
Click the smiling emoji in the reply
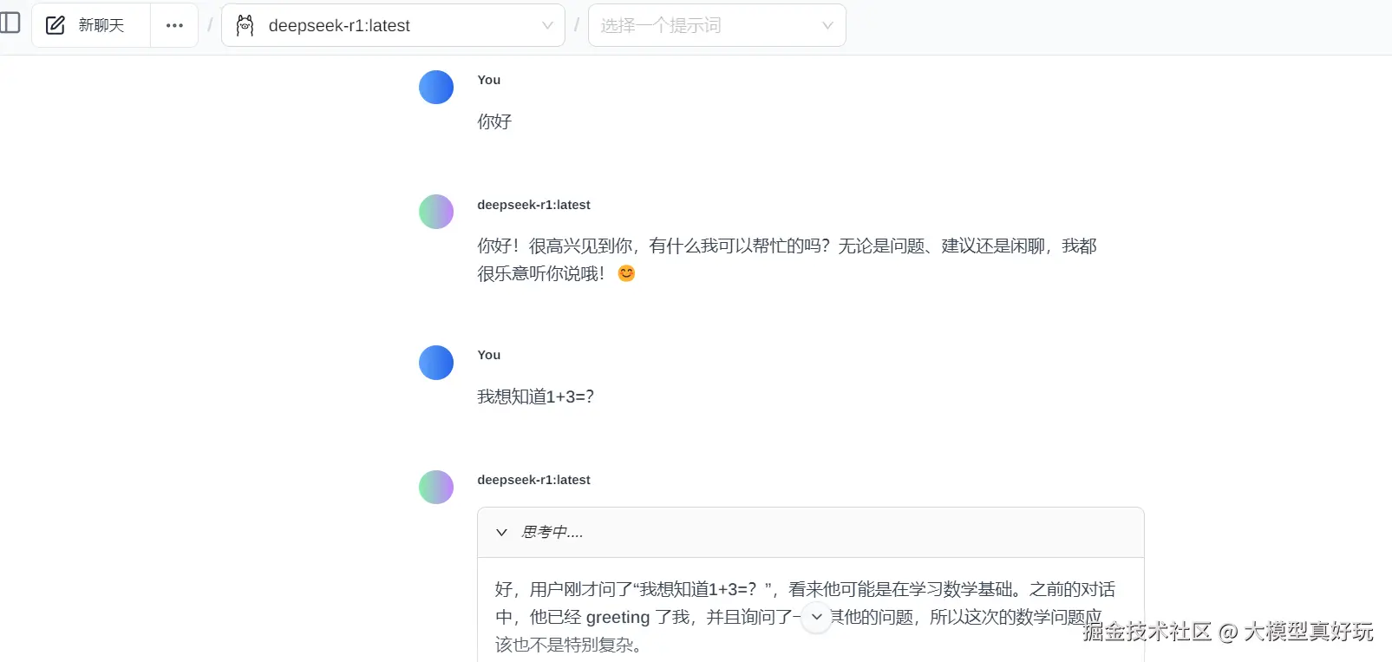626,273
